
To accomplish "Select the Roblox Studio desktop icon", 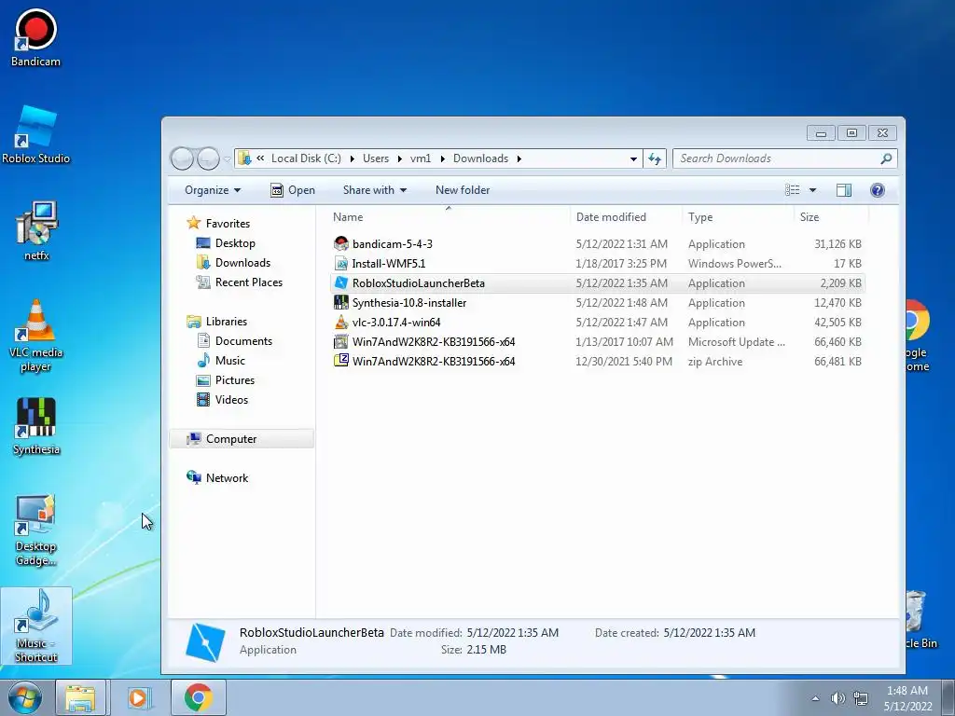I will (x=35, y=134).
